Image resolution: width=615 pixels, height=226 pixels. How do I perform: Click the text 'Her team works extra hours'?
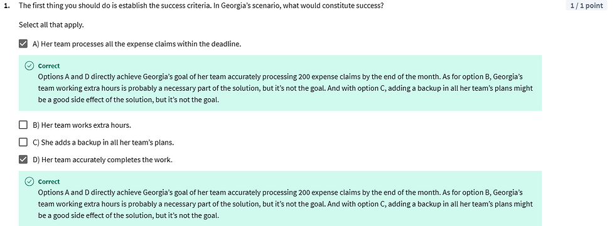[x=86, y=125]
